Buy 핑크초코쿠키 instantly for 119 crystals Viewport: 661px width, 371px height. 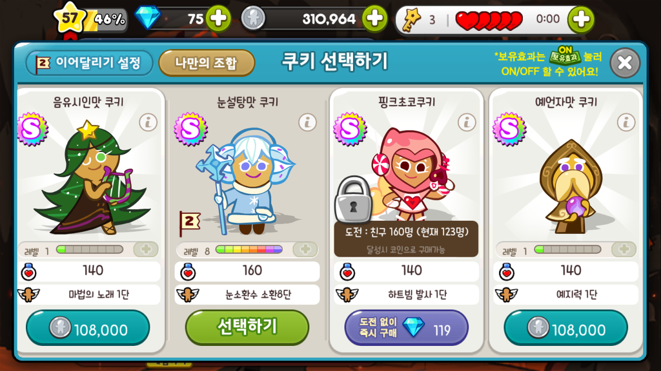[x=407, y=328]
